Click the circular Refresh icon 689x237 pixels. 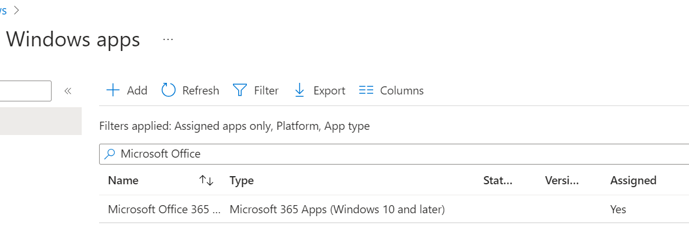coord(169,90)
